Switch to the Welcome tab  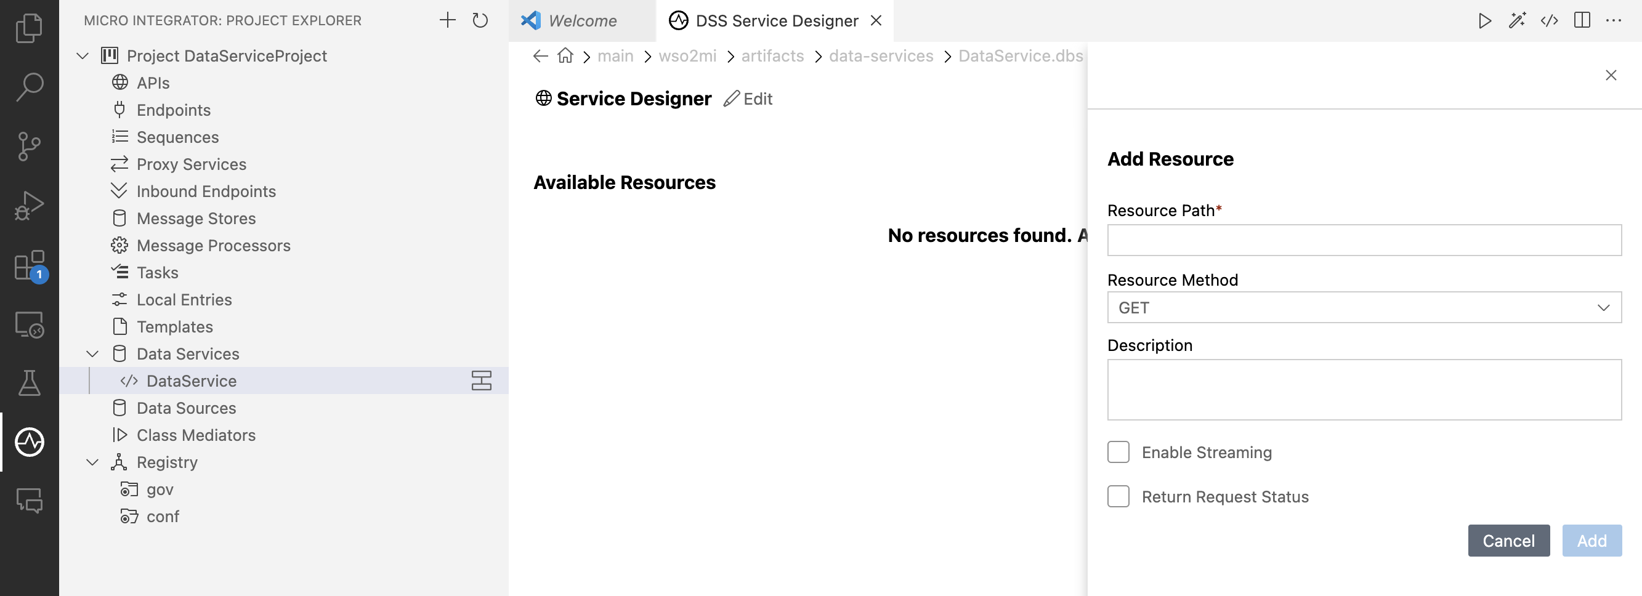click(581, 20)
